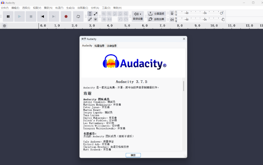263x165 pixels.
Task: Toggle the Loop playback button
Action: [x=78, y=16]
